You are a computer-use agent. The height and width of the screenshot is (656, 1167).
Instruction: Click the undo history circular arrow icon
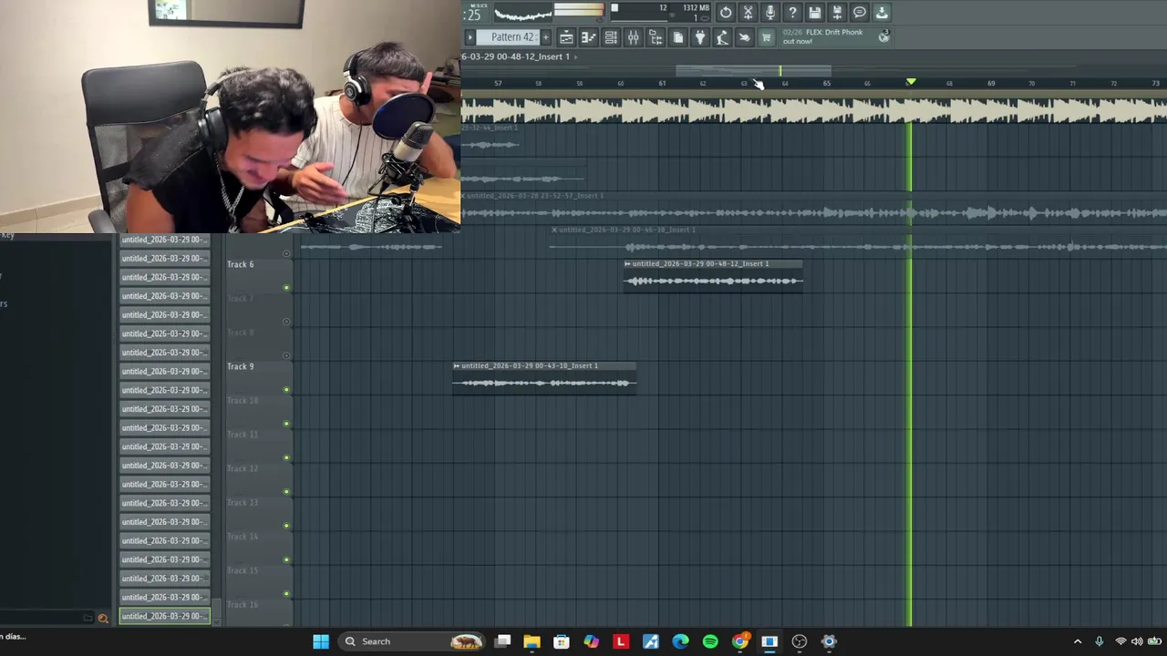pos(726,13)
